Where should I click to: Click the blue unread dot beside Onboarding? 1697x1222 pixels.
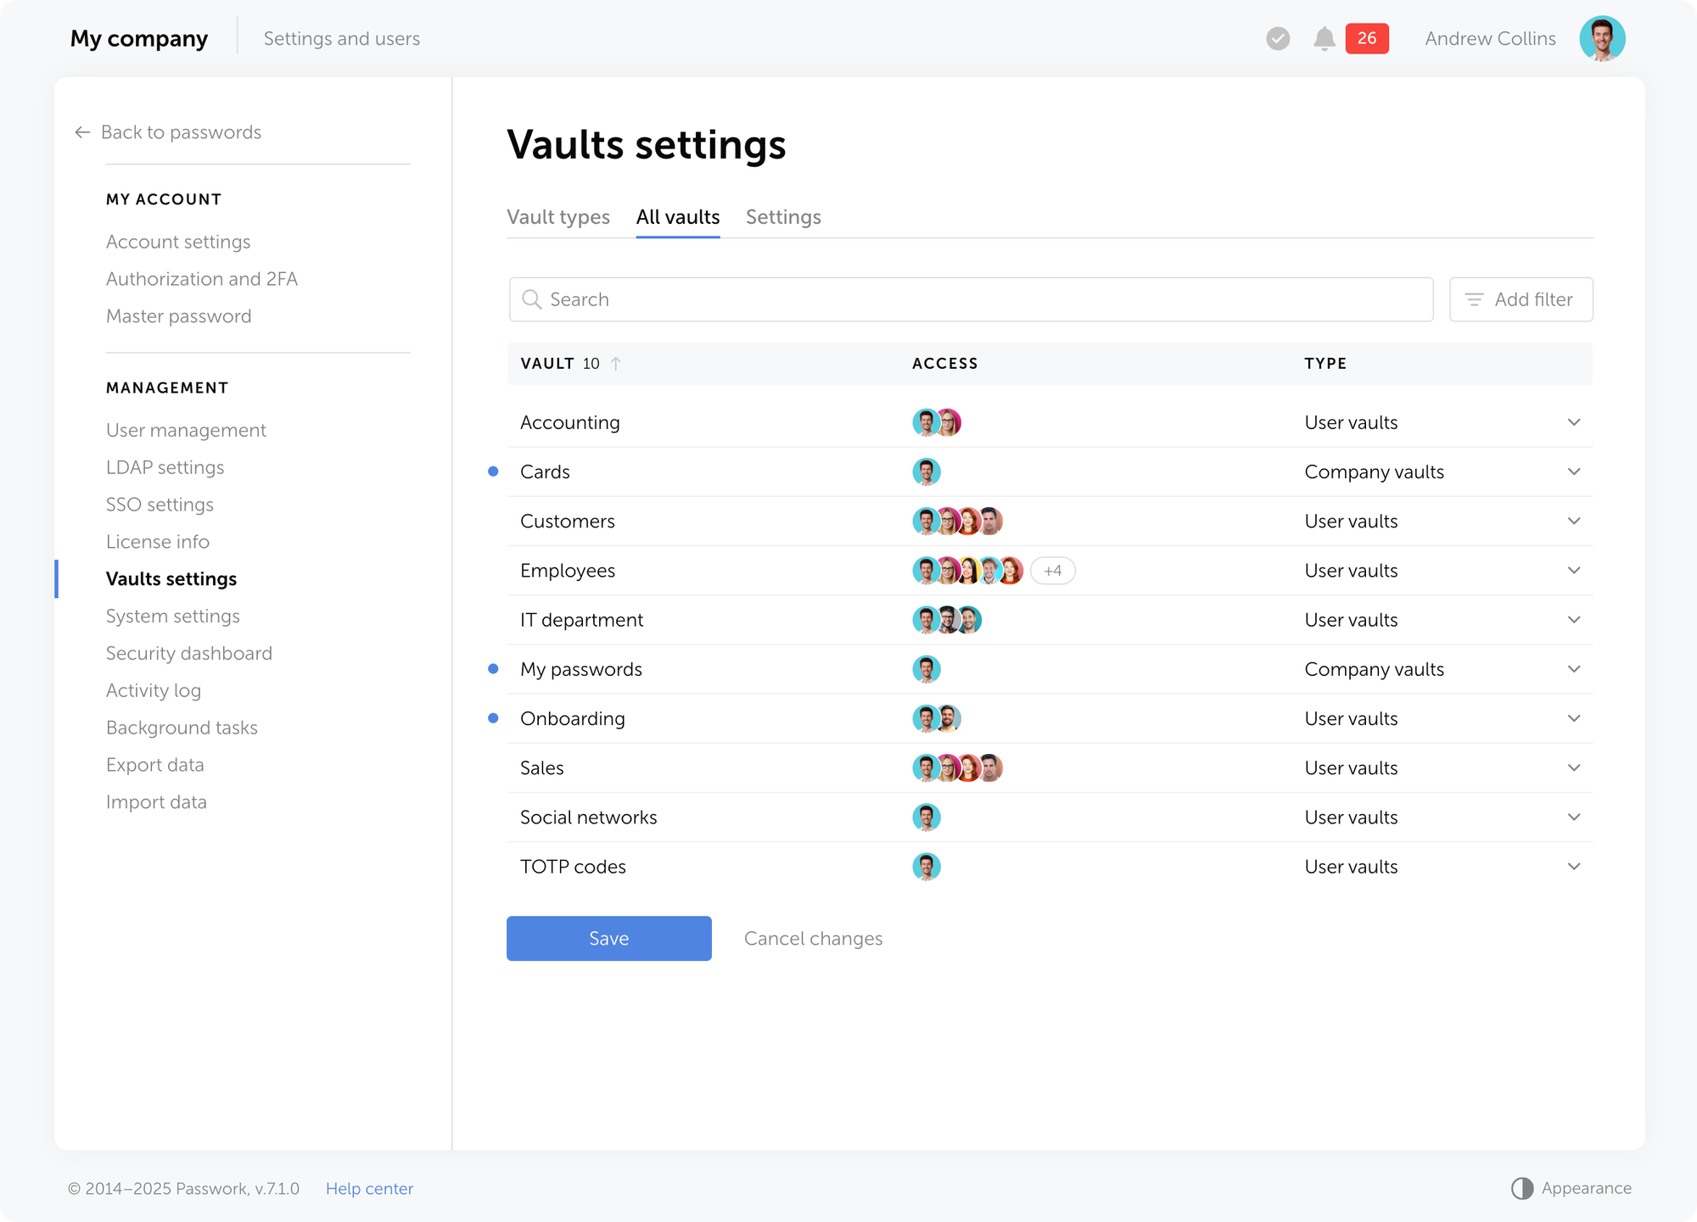pyautogui.click(x=493, y=717)
